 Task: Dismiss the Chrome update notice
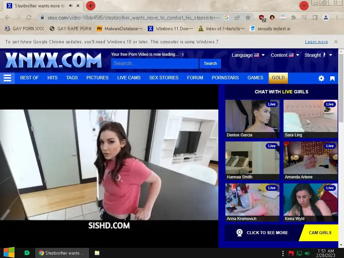(x=336, y=42)
